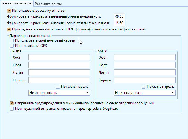This screenshot has width=188, height=139.
Task: Enable Использовать POP3 checkbox
Action: click(12, 46)
